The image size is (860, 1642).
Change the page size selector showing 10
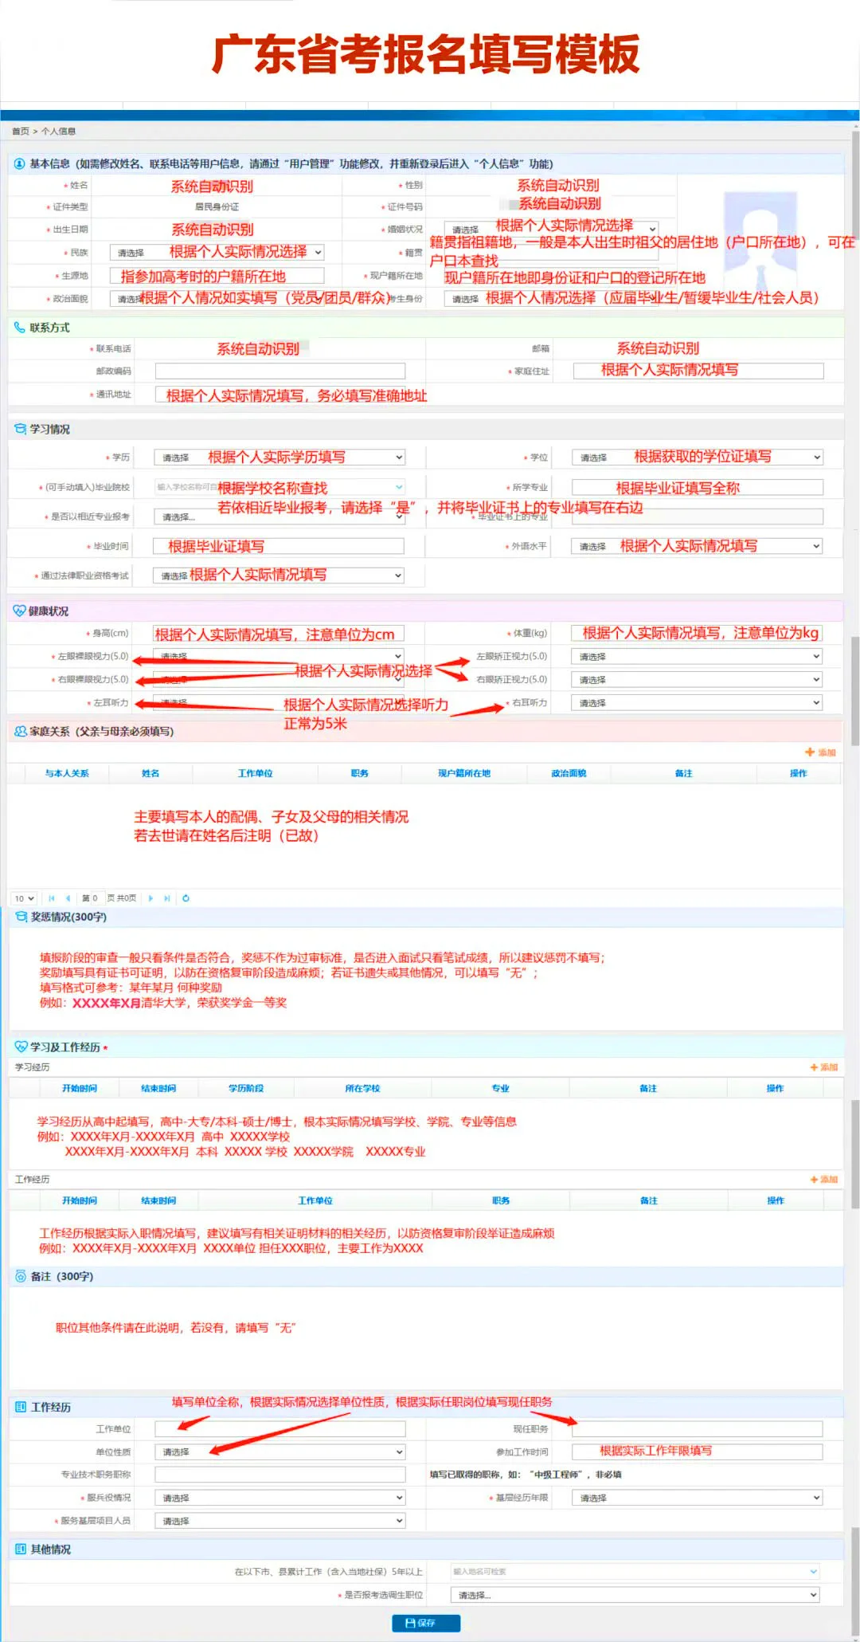(24, 898)
